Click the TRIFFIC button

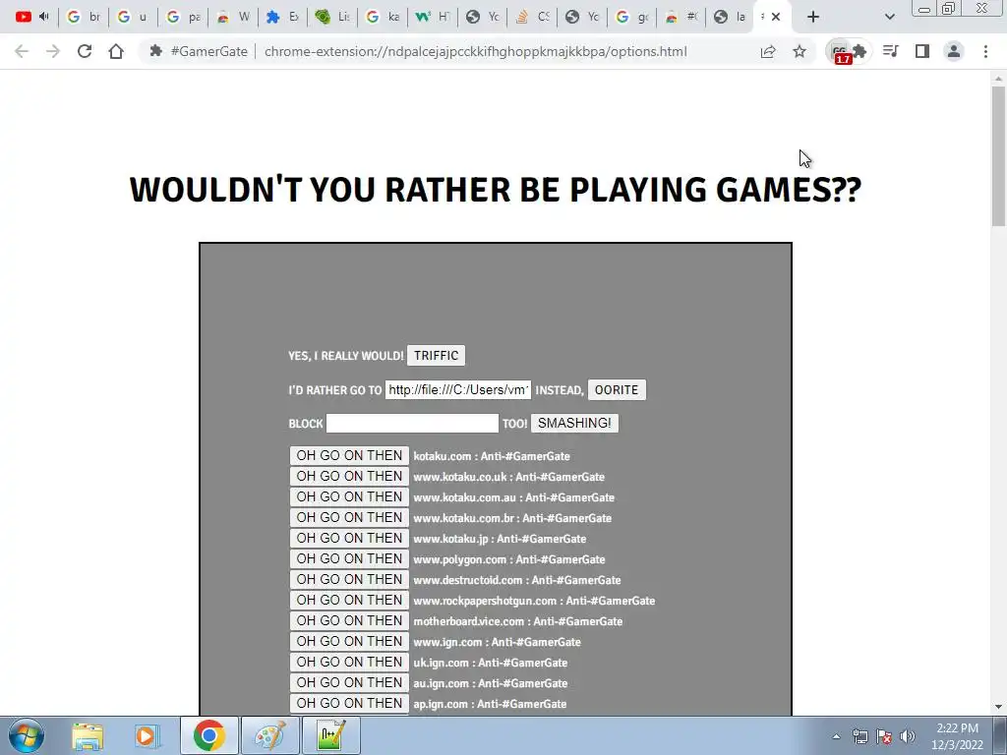436,356
